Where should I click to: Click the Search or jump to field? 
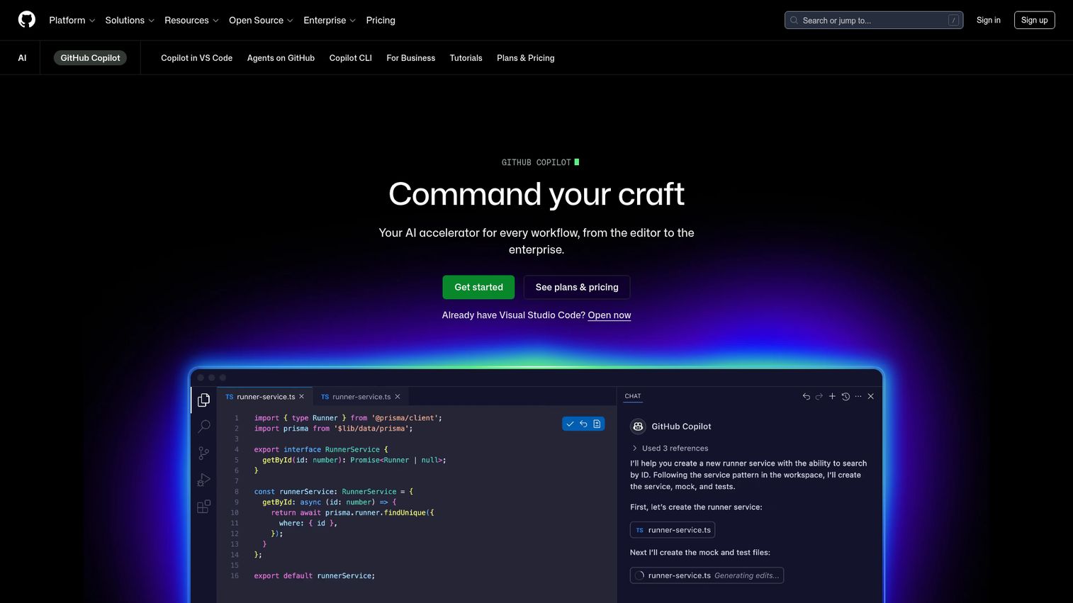873,20
